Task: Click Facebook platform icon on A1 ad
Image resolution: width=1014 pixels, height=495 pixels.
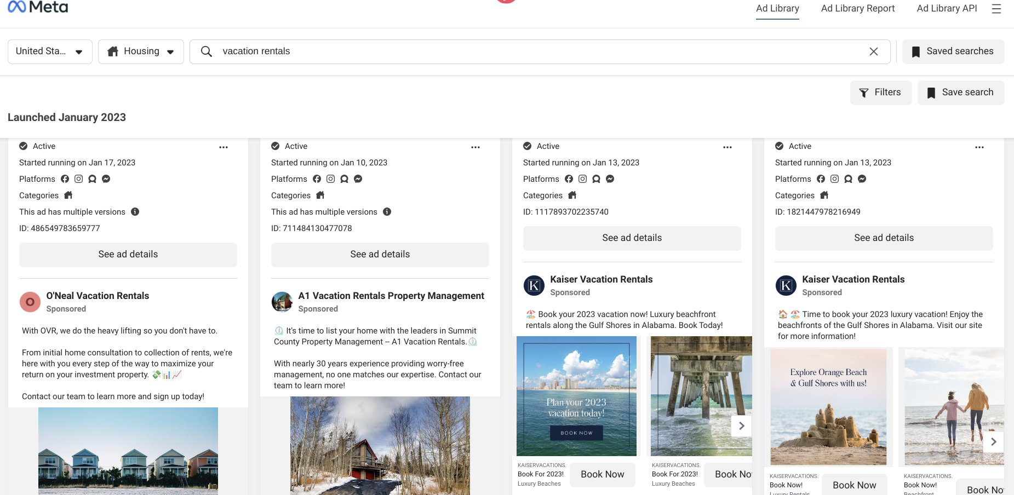Action: click(x=317, y=179)
